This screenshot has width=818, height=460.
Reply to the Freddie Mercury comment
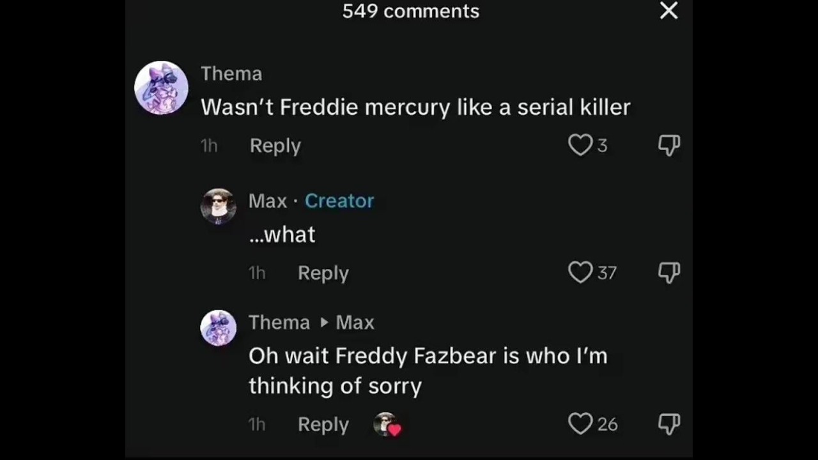pos(275,146)
